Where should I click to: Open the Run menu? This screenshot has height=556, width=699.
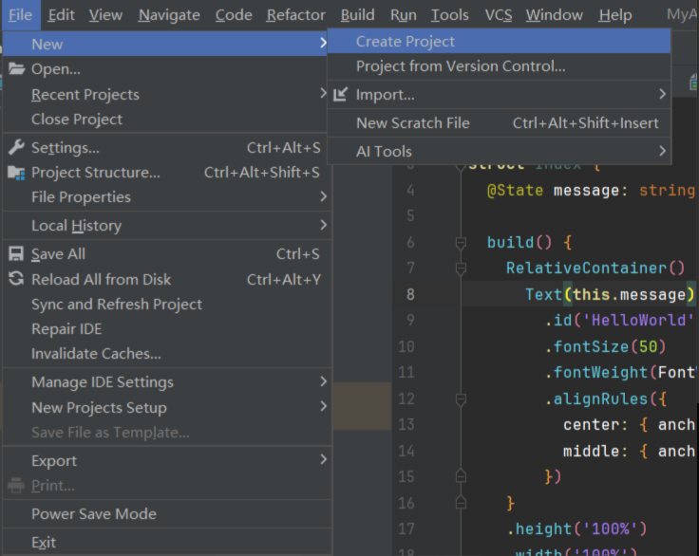[404, 14]
